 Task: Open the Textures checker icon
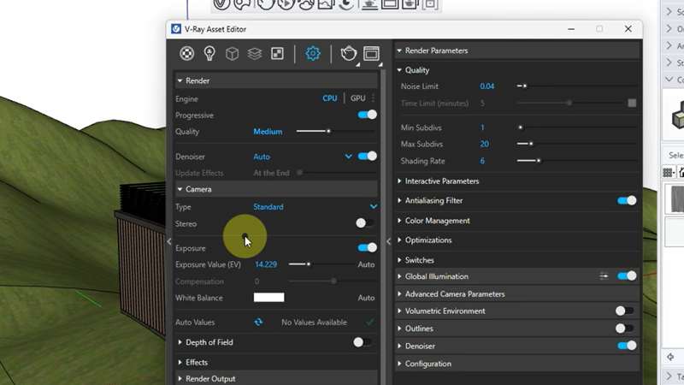point(277,54)
